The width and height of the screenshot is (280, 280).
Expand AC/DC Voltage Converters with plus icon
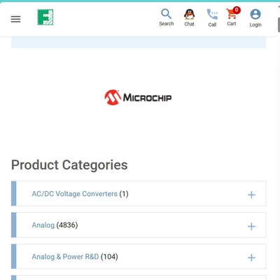[251, 195]
